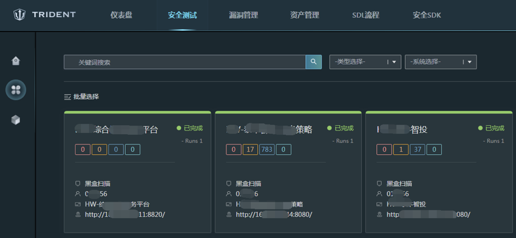Click user icon in second card
The height and width of the screenshot is (238, 516).
tap(229, 194)
